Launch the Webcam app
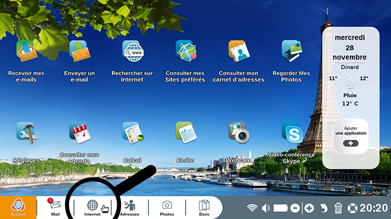 coord(239,133)
